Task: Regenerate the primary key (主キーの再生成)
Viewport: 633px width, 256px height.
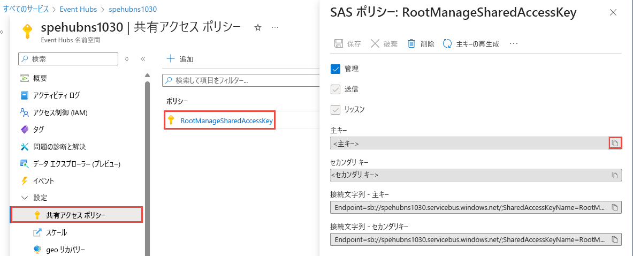Action: (x=471, y=44)
